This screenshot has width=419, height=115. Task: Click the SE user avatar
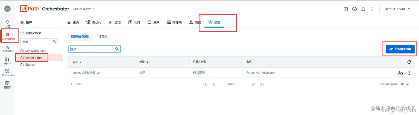(7, 9)
